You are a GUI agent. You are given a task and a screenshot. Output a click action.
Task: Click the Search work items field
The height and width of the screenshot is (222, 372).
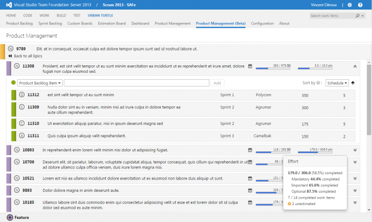click(332, 15)
